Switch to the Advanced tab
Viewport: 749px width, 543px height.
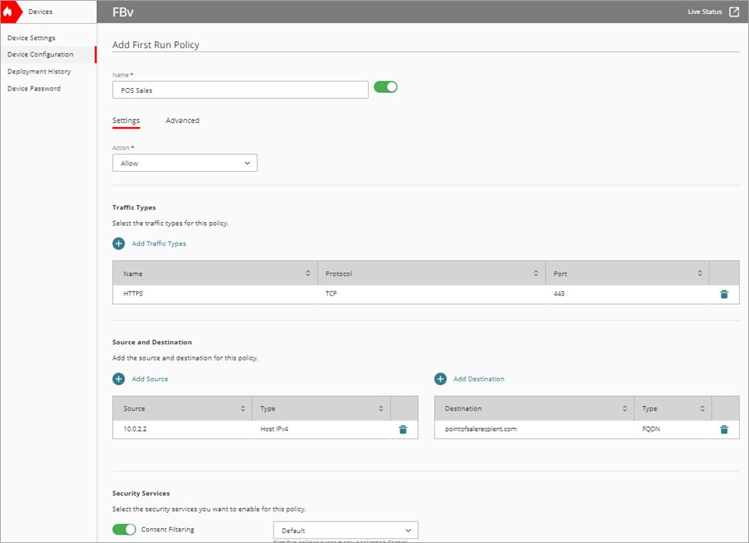click(182, 121)
